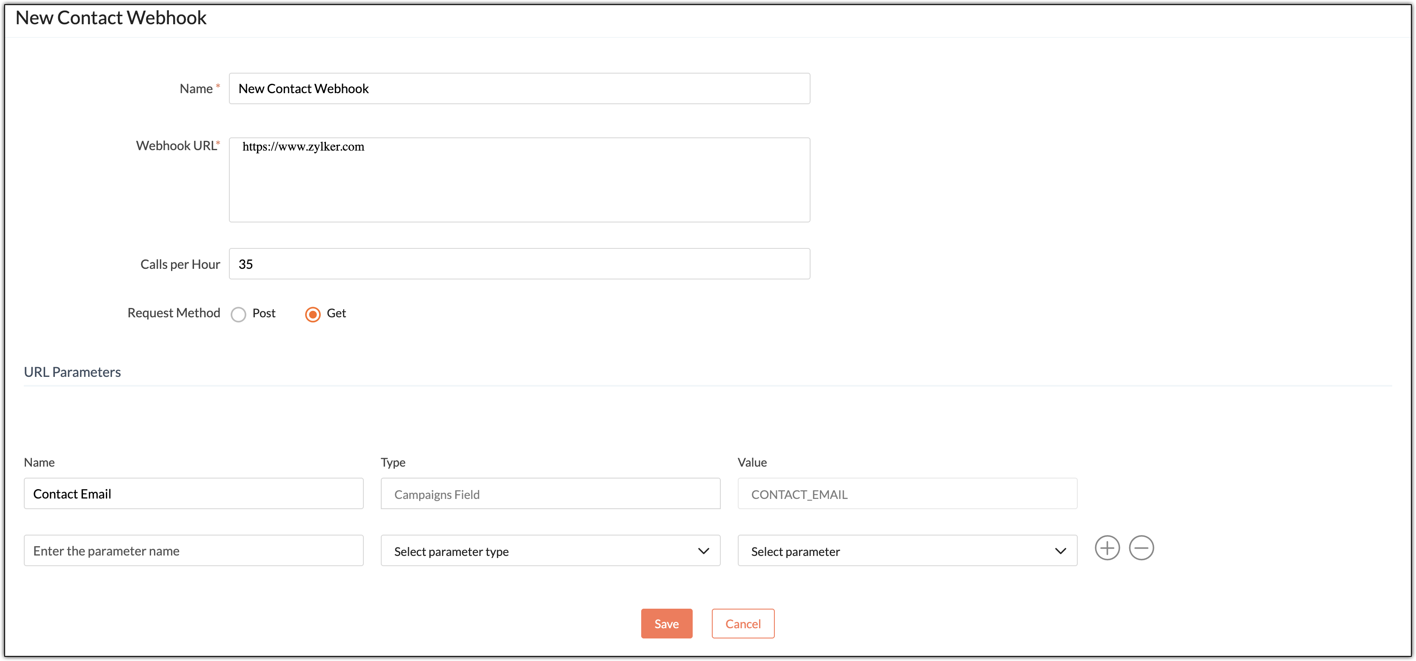This screenshot has height=661, width=1416.
Task: Open the Campaigns Field type dropdown
Action: point(550,493)
